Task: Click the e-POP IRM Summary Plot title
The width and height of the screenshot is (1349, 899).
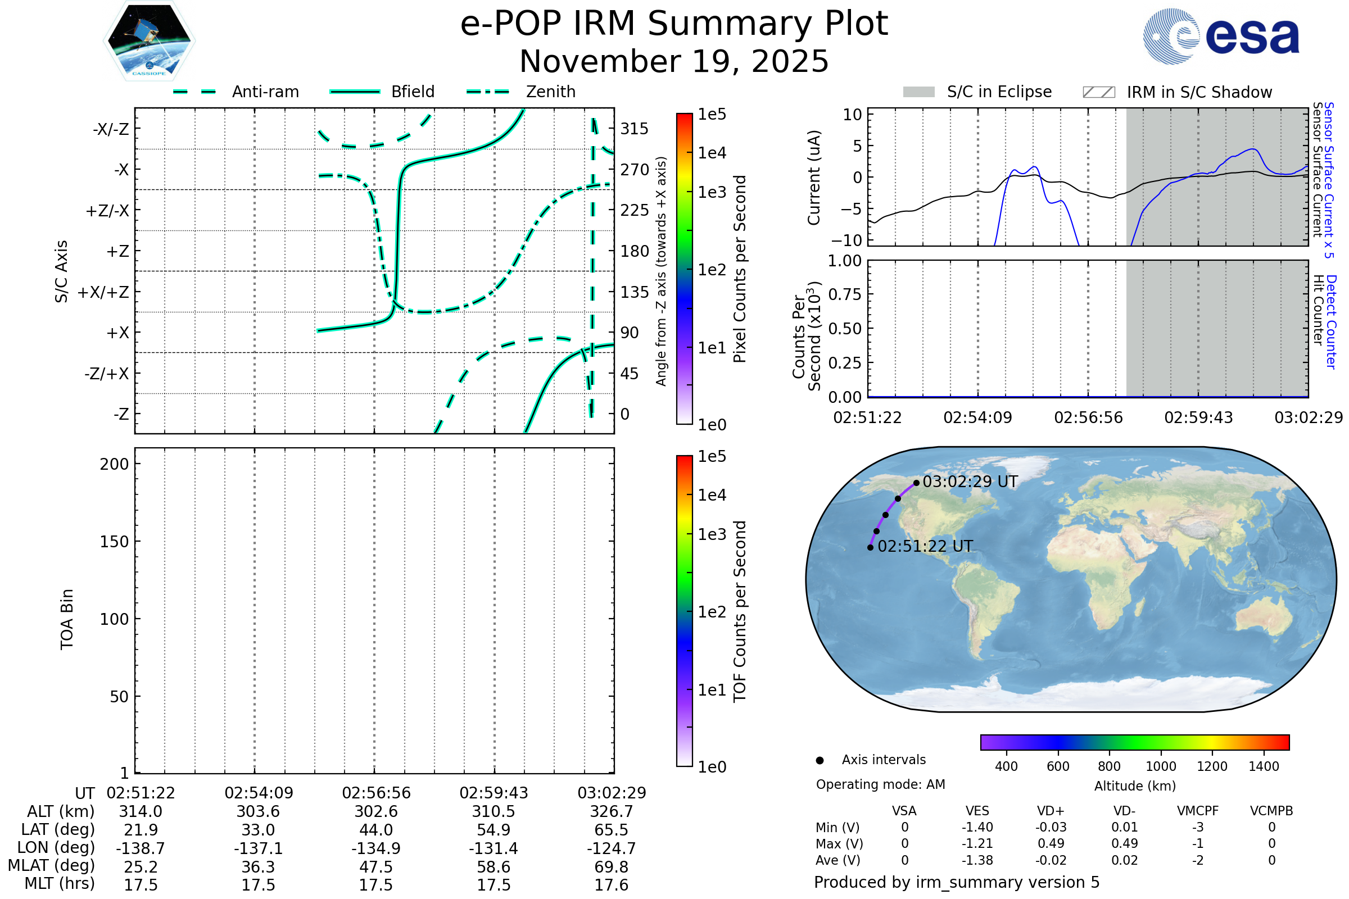Action: [674, 24]
